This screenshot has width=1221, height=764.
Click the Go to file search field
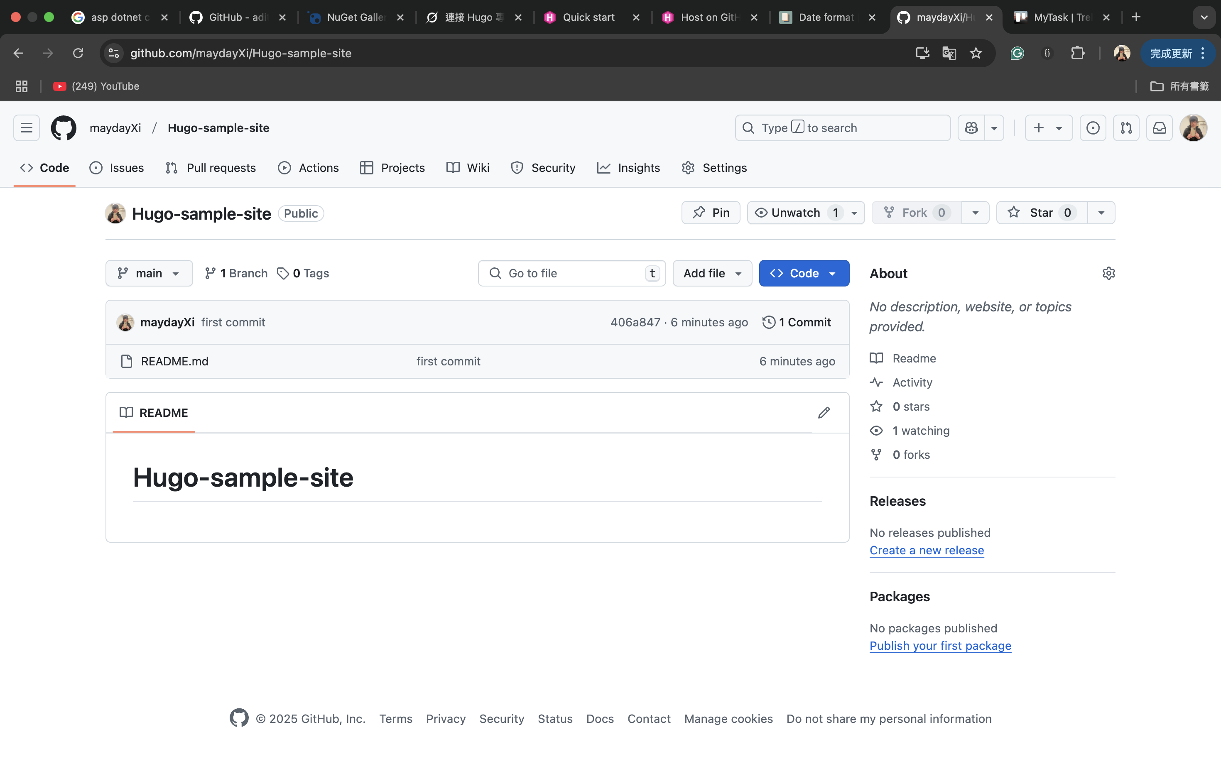[x=571, y=273]
